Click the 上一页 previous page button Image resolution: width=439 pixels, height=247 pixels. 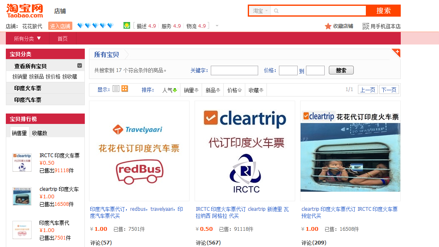click(367, 90)
